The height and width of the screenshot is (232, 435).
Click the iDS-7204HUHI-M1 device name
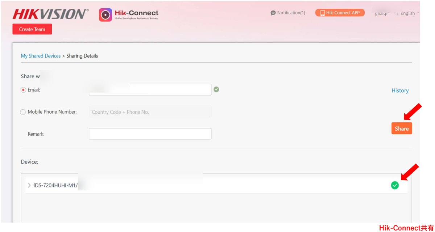point(56,185)
